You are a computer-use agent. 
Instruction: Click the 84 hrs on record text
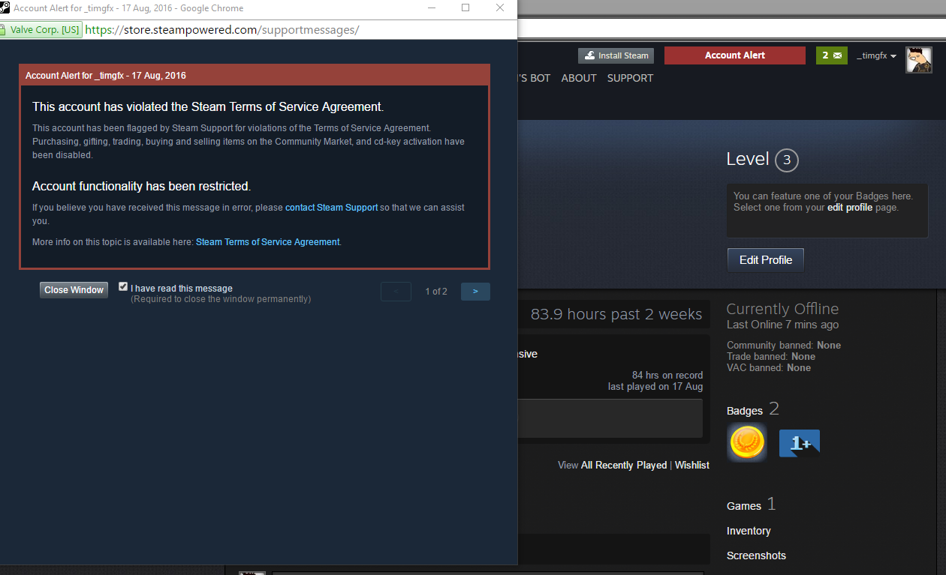(x=667, y=376)
